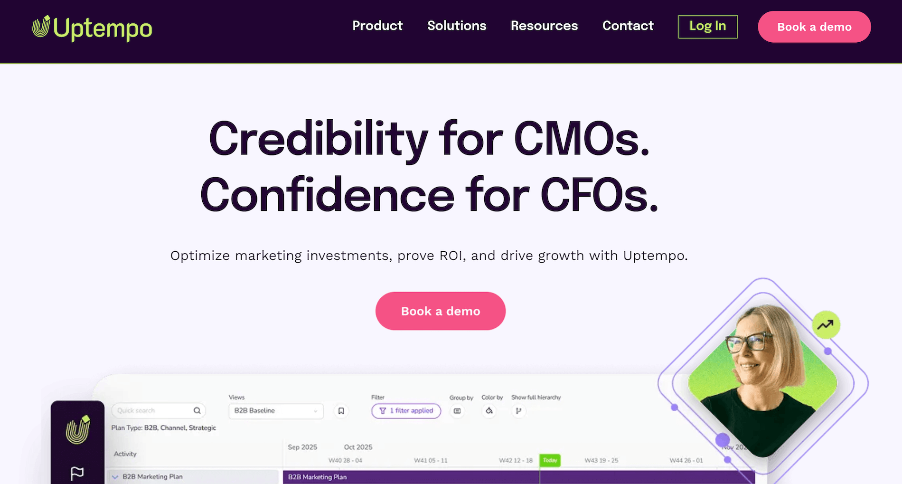This screenshot has height=484, width=902.
Task: Expand the dropdown arrow inside the Views selector
Action: (x=315, y=411)
